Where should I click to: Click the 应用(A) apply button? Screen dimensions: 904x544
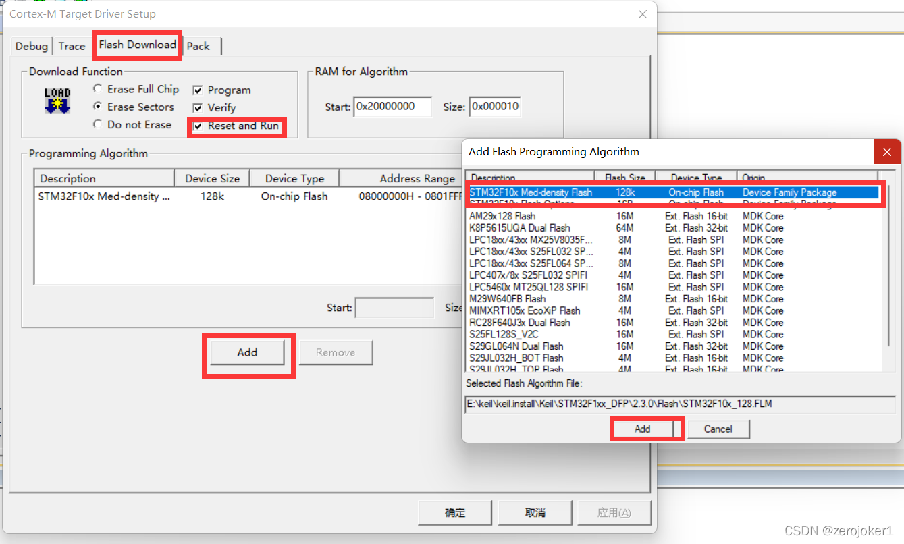[x=614, y=512]
